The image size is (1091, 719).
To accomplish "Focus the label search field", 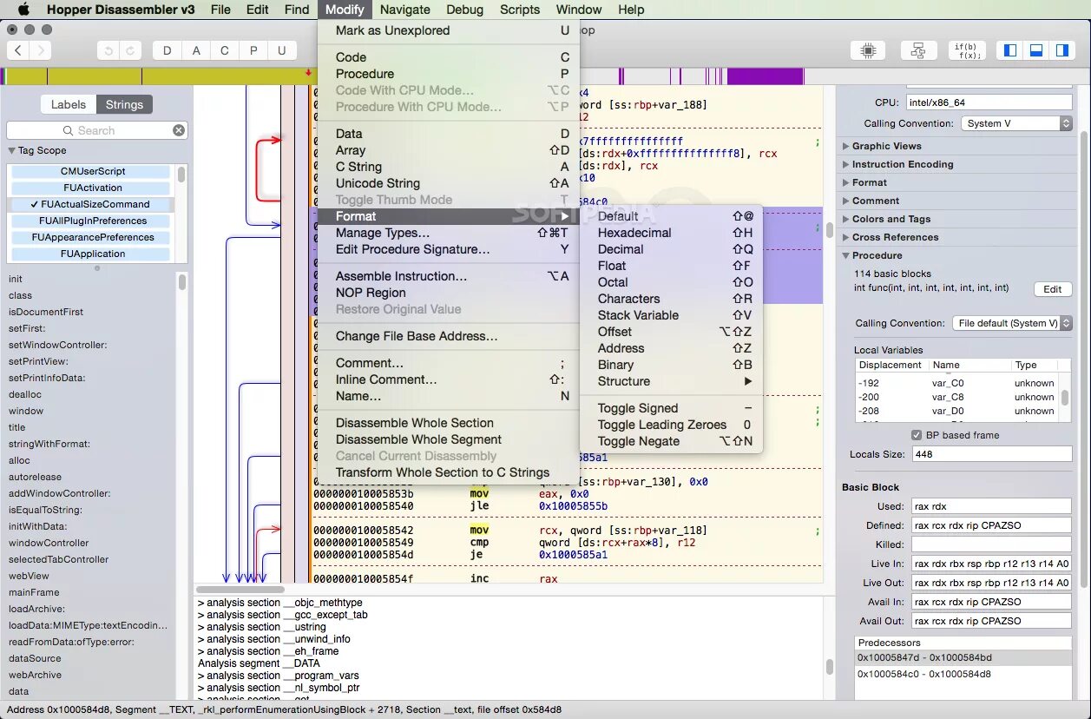I will click(95, 130).
